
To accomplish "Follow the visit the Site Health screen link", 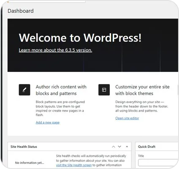I will click(74, 165).
